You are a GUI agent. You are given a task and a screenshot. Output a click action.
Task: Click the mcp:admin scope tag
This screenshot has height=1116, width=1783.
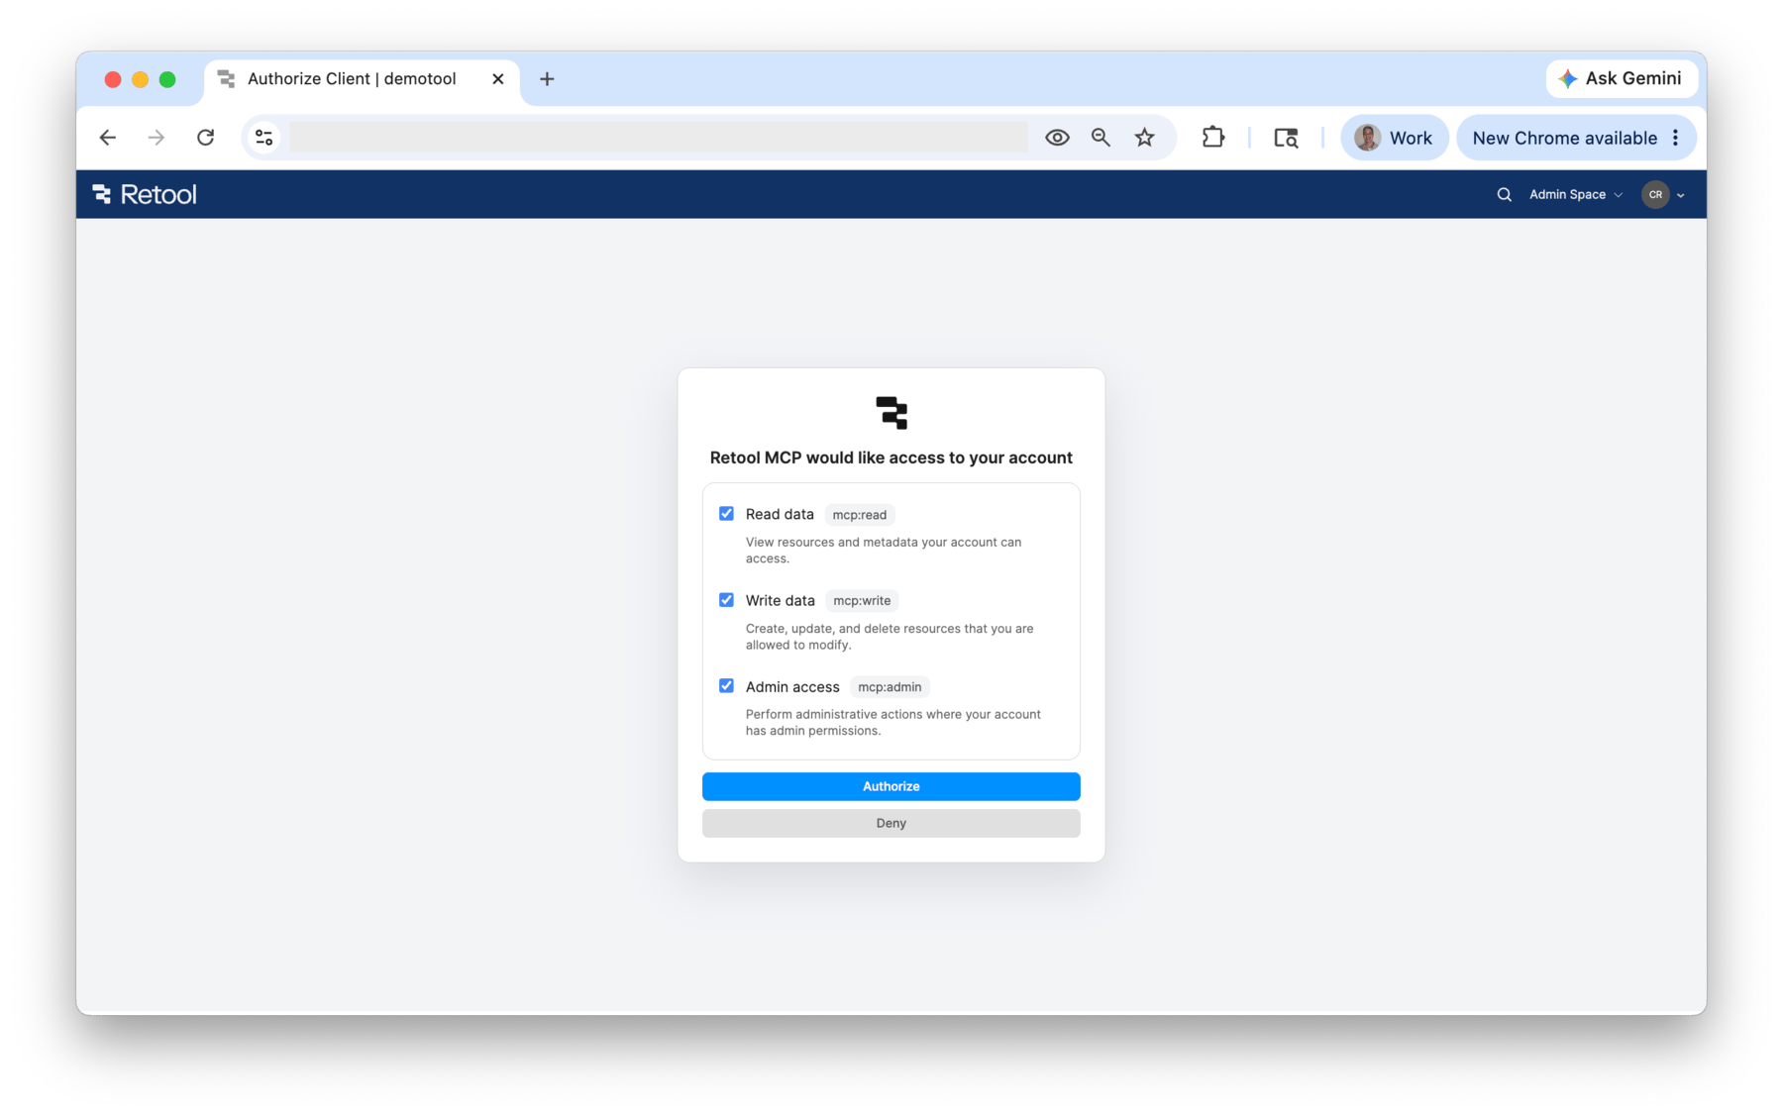(889, 687)
